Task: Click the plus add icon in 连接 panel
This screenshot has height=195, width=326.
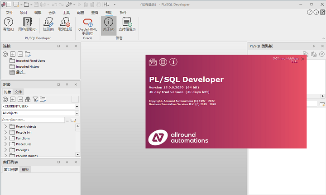Action: pyautogui.click(x=13, y=54)
